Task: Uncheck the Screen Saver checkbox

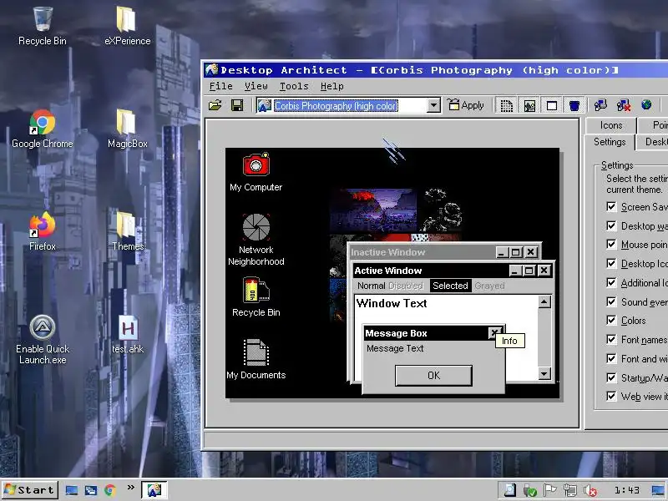Action: (x=611, y=206)
